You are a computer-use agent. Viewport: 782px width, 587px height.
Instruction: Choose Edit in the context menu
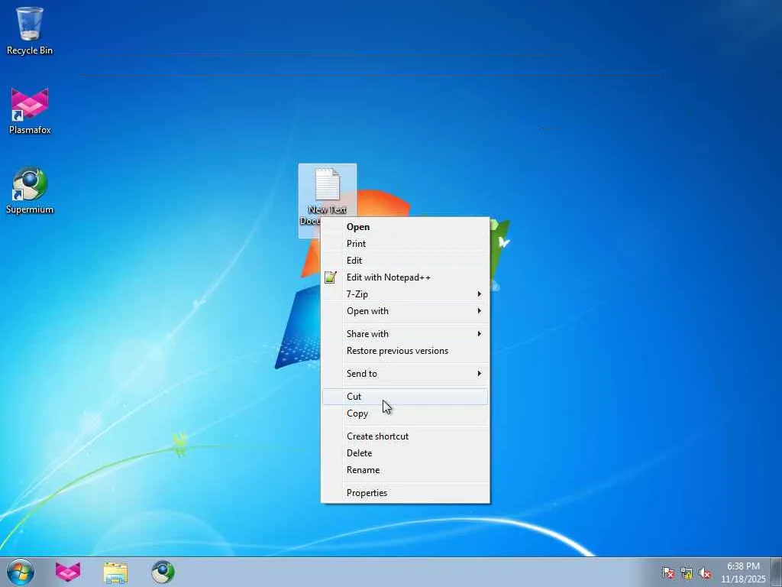[x=406, y=261]
